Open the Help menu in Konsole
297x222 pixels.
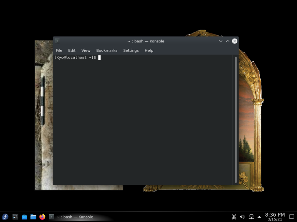[149, 50]
